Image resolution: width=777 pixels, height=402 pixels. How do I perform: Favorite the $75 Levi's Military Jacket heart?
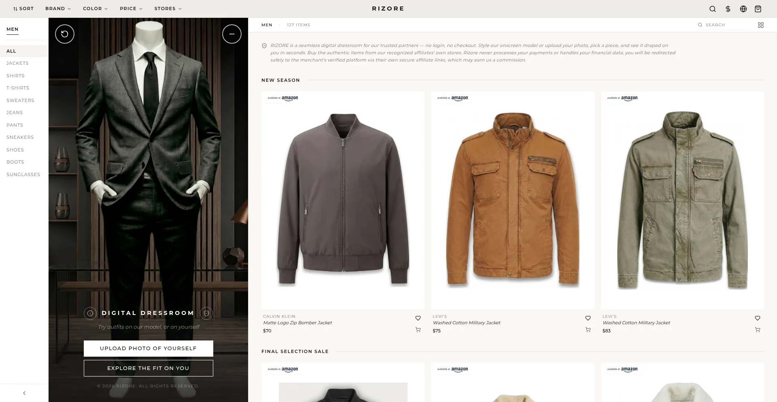588,318
